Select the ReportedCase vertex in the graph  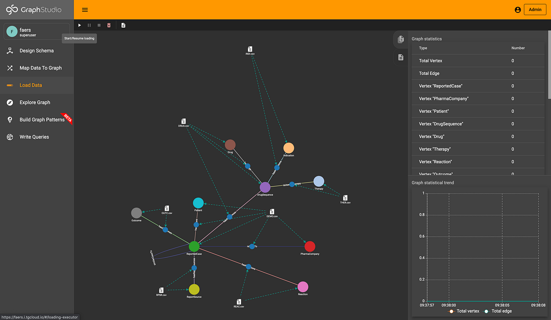(195, 246)
